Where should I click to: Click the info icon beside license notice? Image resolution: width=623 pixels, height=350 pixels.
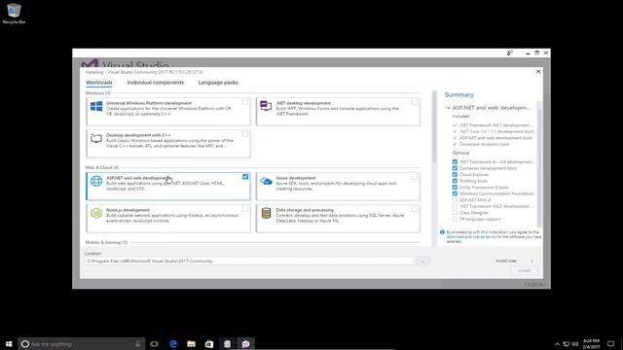point(442,232)
